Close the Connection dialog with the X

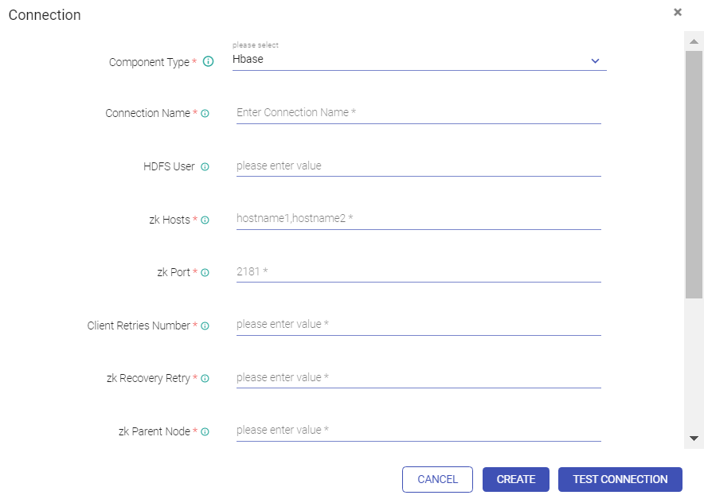pos(678,12)
